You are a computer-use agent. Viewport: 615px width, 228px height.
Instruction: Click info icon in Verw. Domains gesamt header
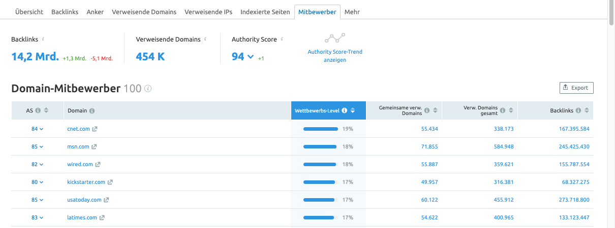[x=503, y=110]
